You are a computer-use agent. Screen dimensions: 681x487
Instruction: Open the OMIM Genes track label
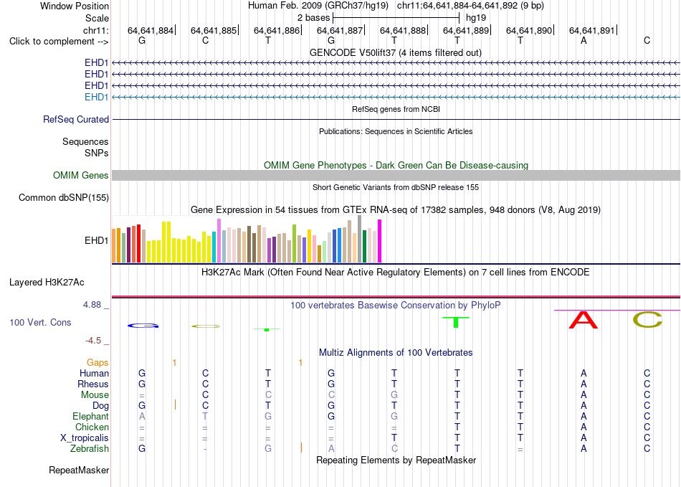[81, 176]
